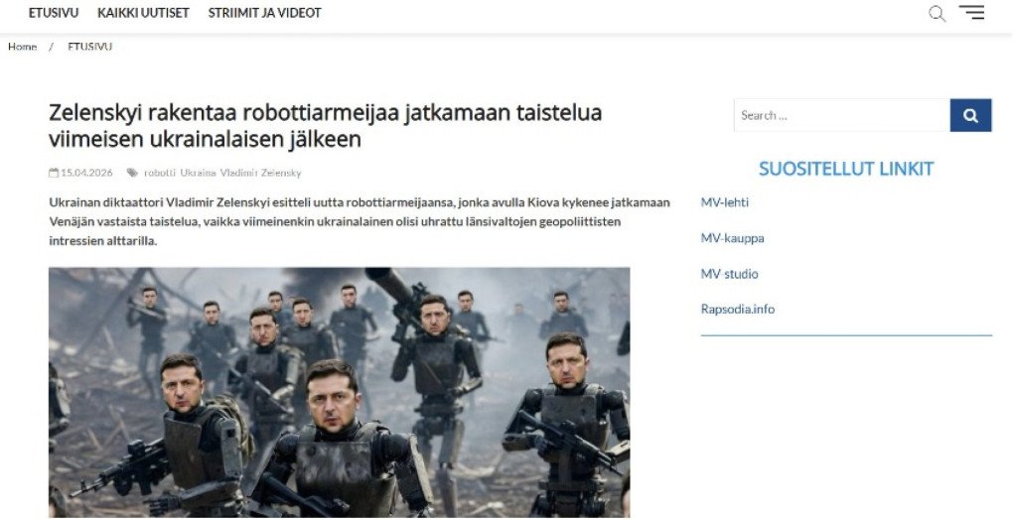Open STRIIMIT JA VIDEOT menu item
This screenshot has height=519, width=1013.
pyautogui.click(x=264, y=13)
